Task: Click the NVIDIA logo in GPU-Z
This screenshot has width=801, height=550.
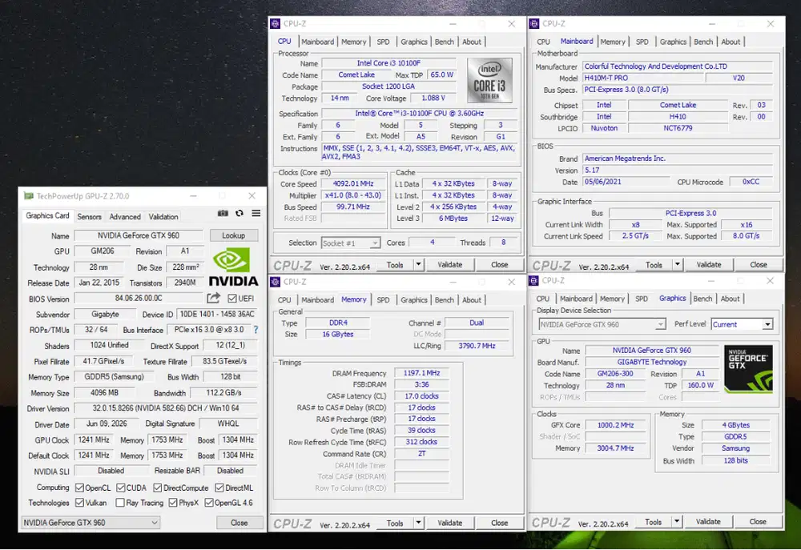Action: (233, 267)
